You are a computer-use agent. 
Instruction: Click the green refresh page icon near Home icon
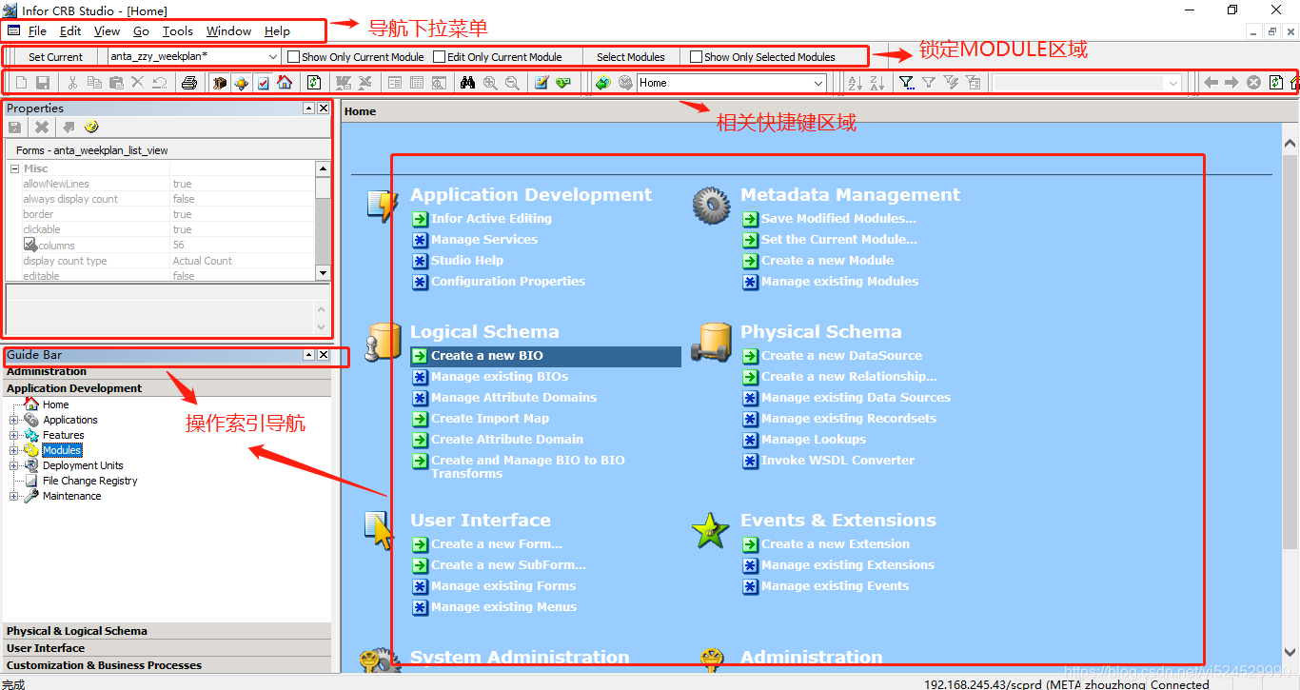(314, 83)
